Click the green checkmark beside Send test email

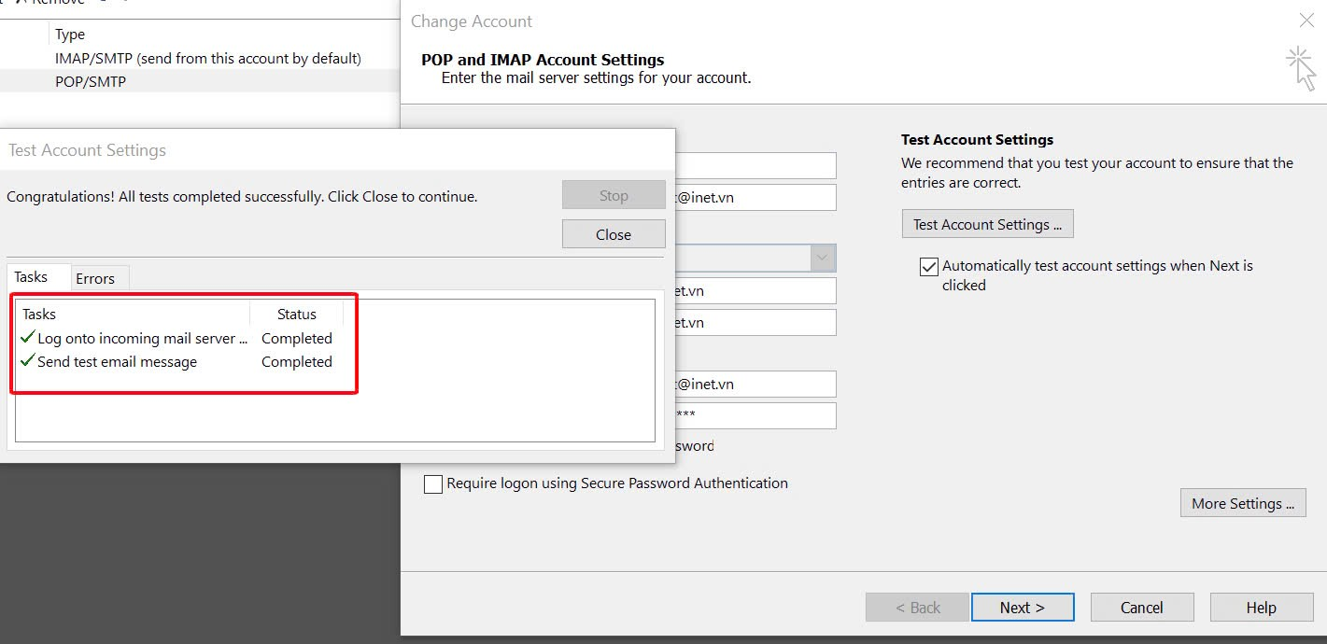27,360
